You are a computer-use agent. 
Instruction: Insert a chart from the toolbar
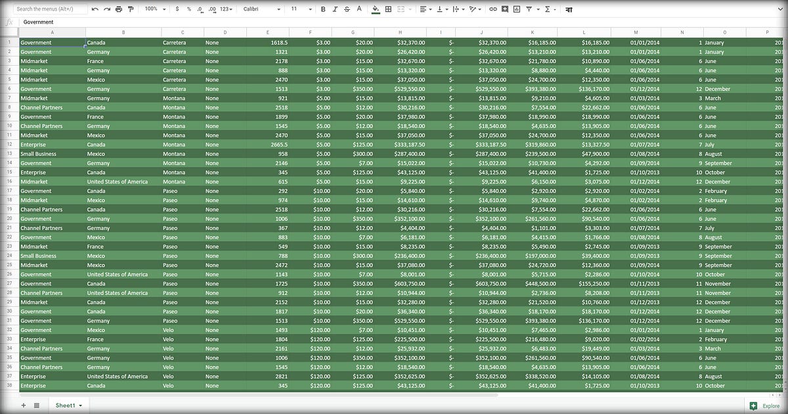(x=517, y=9)
